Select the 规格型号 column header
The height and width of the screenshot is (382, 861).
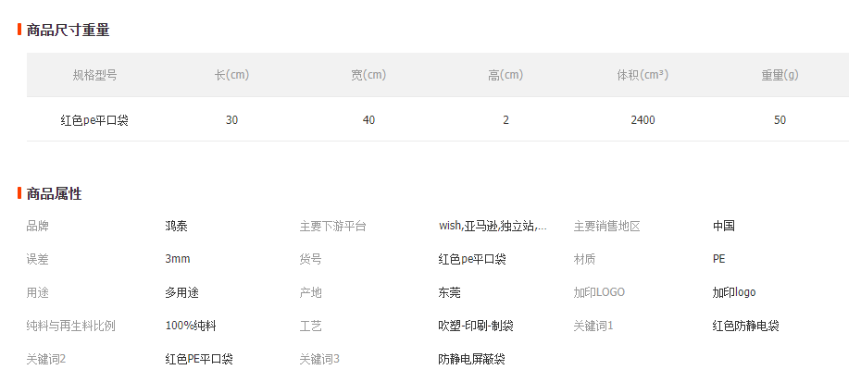[94, 75]
